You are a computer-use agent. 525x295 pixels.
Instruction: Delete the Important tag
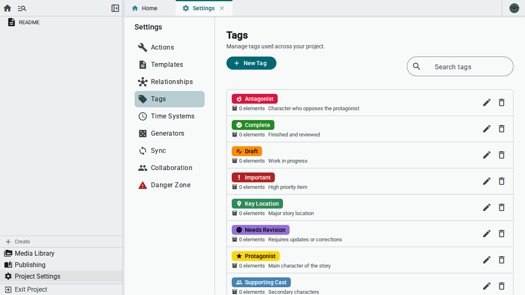point(502,181)
